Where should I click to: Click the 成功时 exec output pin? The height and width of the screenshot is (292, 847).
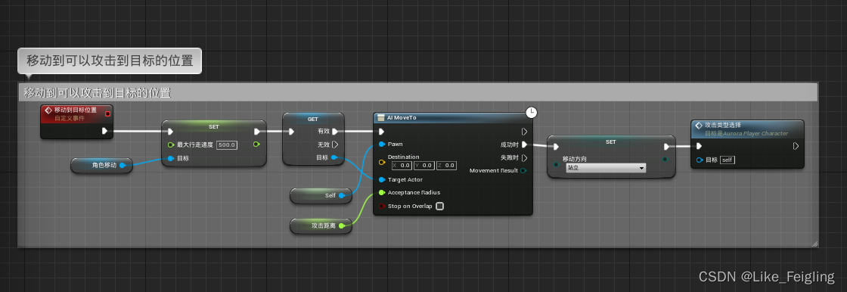pyautogui.click(x=524, y=144)
